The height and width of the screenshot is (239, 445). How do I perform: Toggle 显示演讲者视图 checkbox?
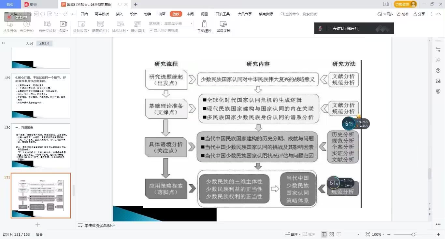point(151,31)
